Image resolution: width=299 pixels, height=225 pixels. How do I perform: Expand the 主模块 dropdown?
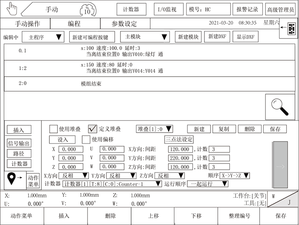(x=145, y=37)
